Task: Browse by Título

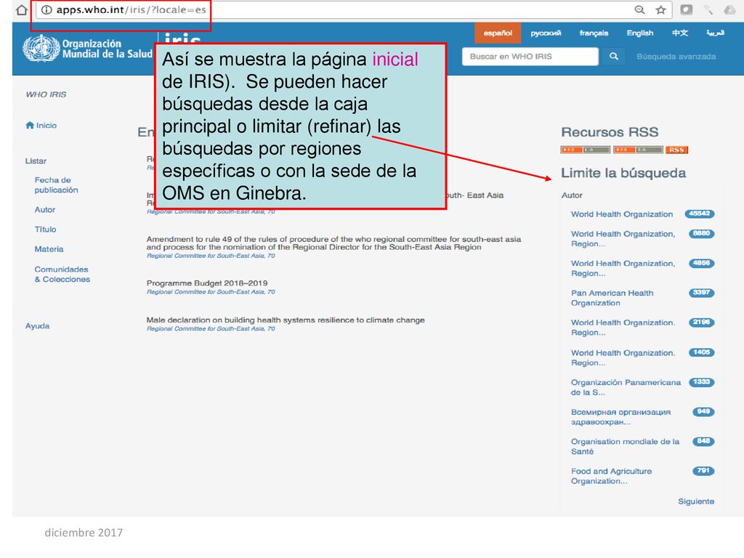Action: 45,229
